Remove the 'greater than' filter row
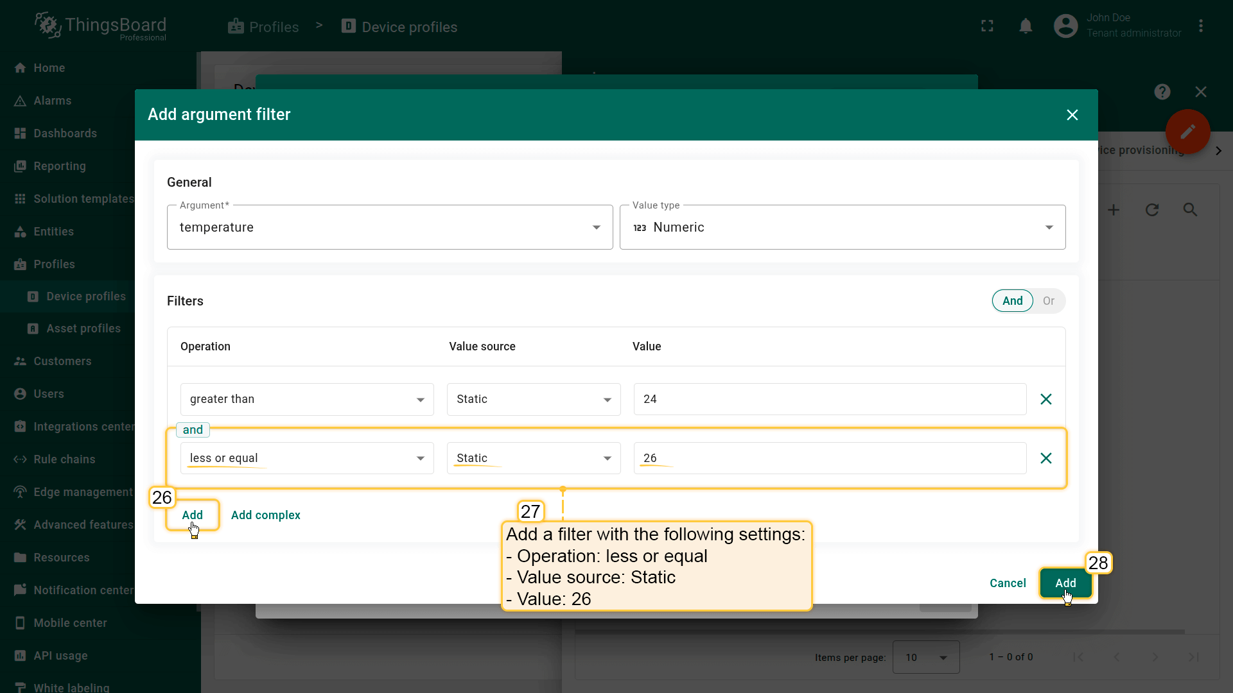This screenshot has height=693, width=1233. coord(1045,399)
